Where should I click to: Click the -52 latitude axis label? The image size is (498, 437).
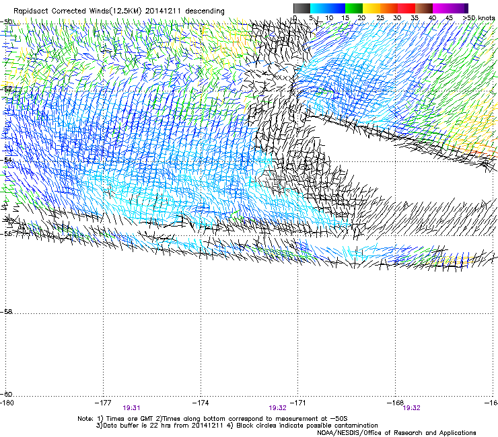point(6,89)
